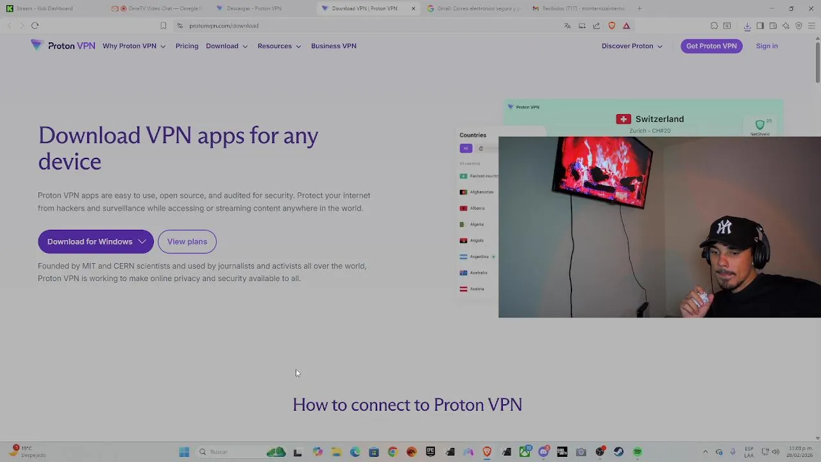Click the View plans button

pyautogui.click(x=187, y=242)
